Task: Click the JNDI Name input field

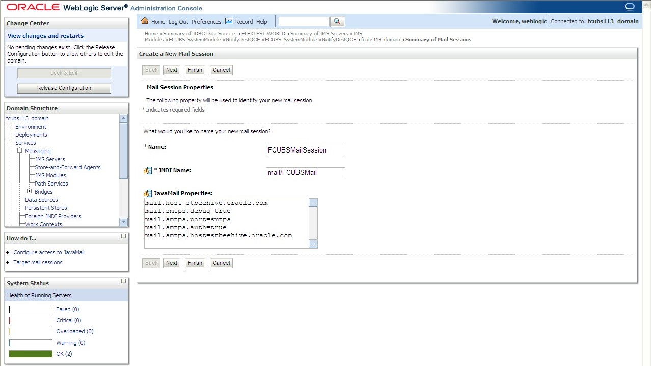Action: click(x=306, y=172)
